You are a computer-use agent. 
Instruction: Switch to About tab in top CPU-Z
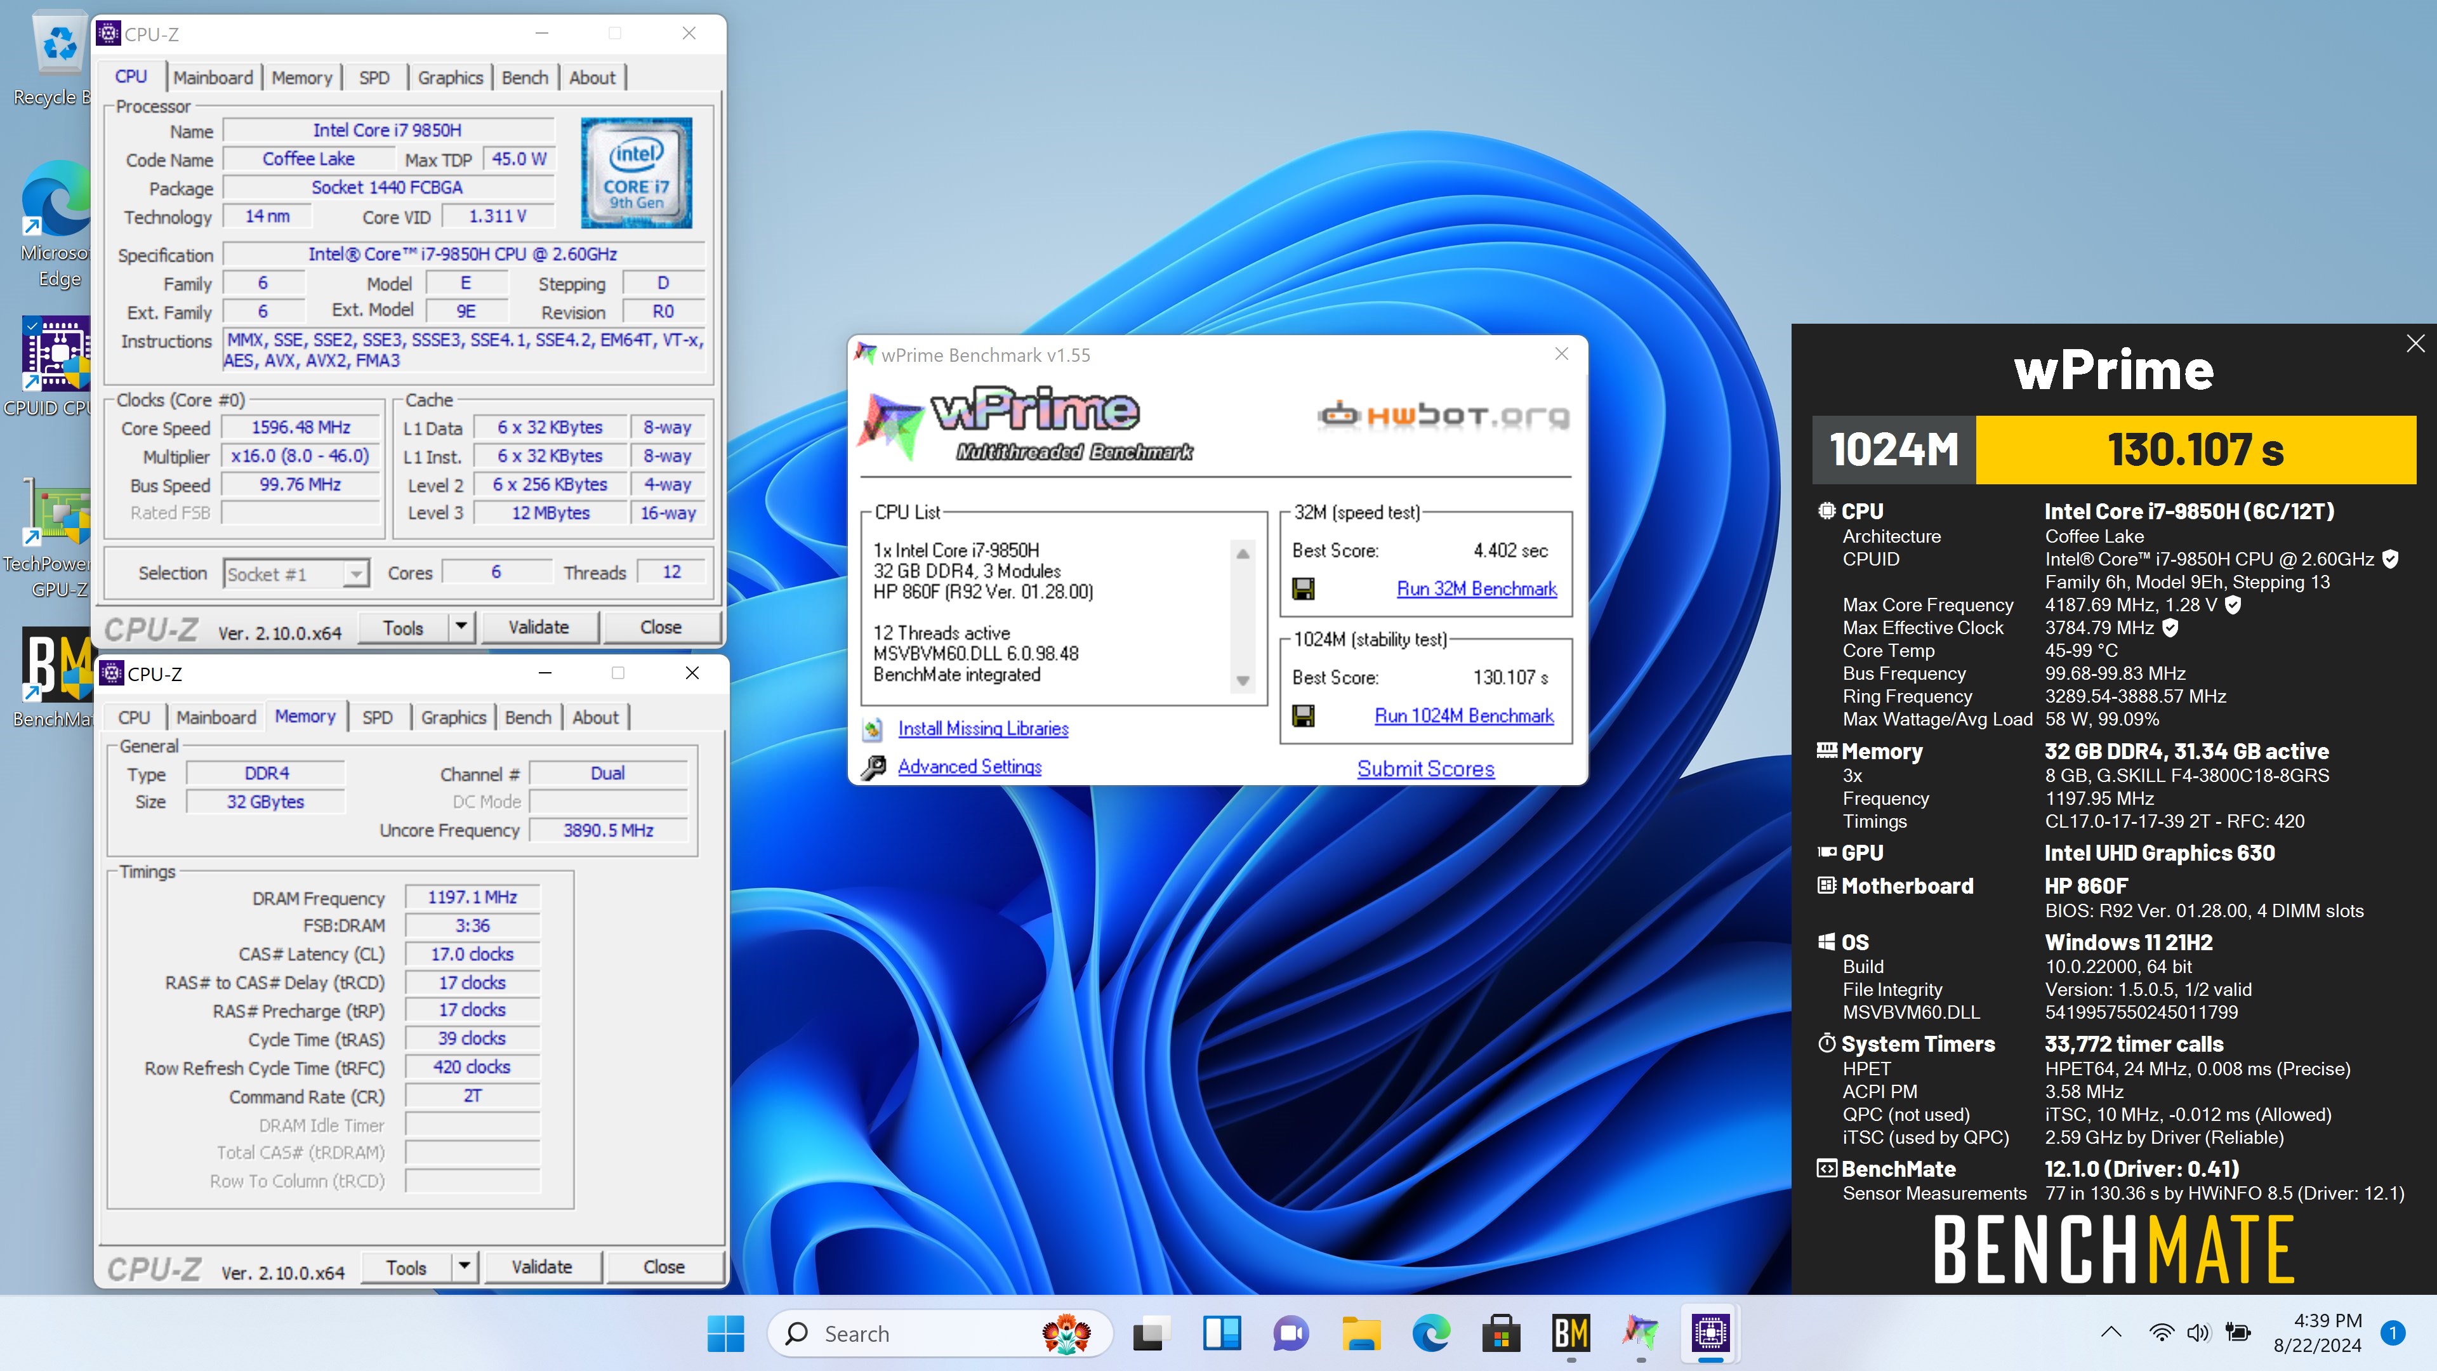[592, 77]
